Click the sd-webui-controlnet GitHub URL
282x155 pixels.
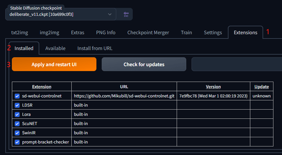(124, 96)
